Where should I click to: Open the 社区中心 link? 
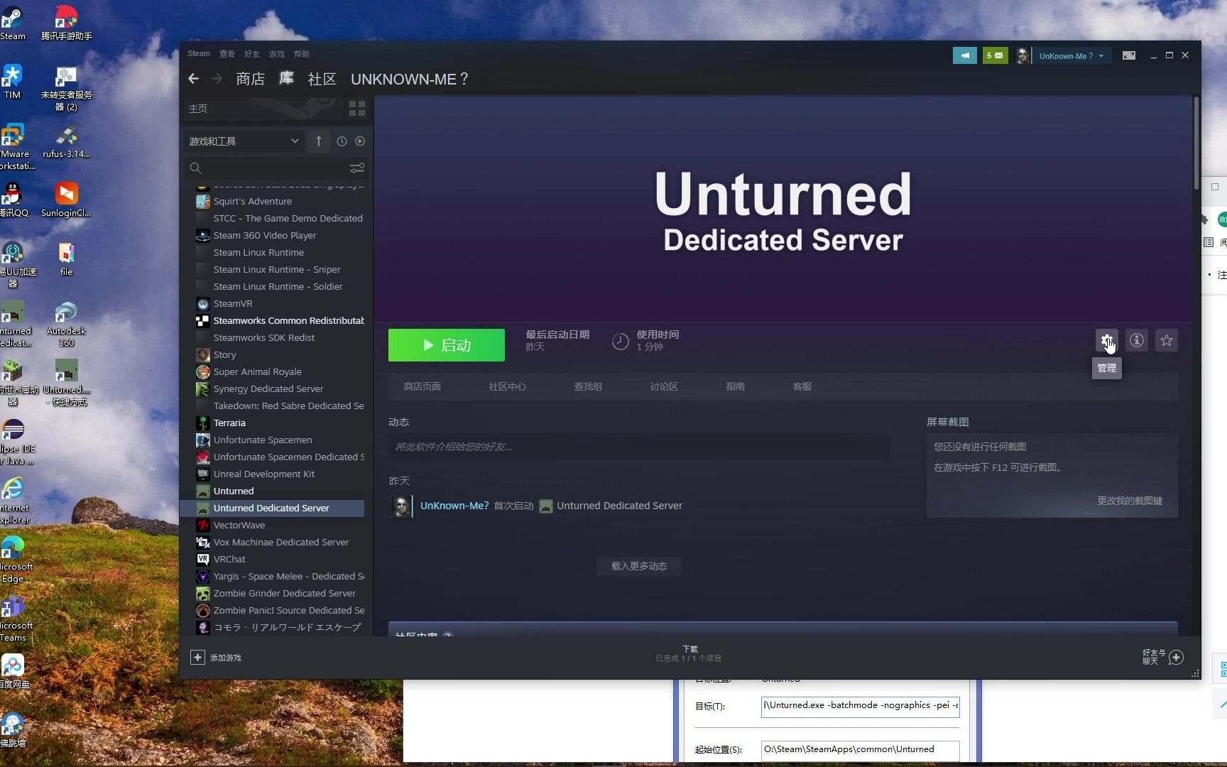coord(508,386)
